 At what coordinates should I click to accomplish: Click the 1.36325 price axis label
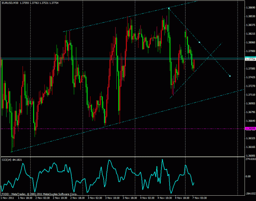251,138
